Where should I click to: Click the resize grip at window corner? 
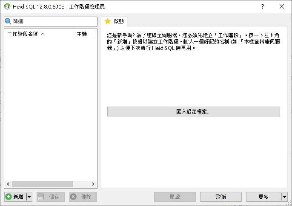coord(289,203)
